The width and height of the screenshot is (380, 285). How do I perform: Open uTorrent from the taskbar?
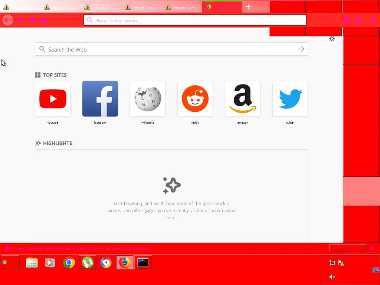click(88, 262)
